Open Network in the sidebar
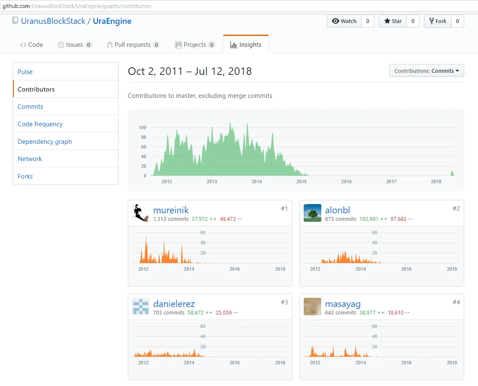 pos(65,158)
